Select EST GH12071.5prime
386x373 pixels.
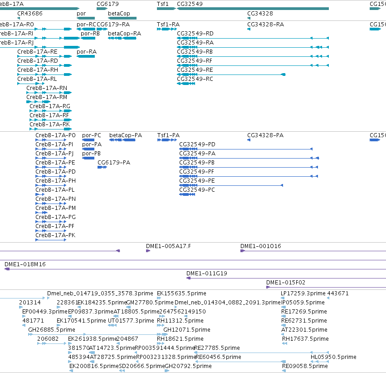tap(187, 330)
